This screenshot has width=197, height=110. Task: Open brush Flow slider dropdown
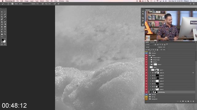(x=52, y=4)
